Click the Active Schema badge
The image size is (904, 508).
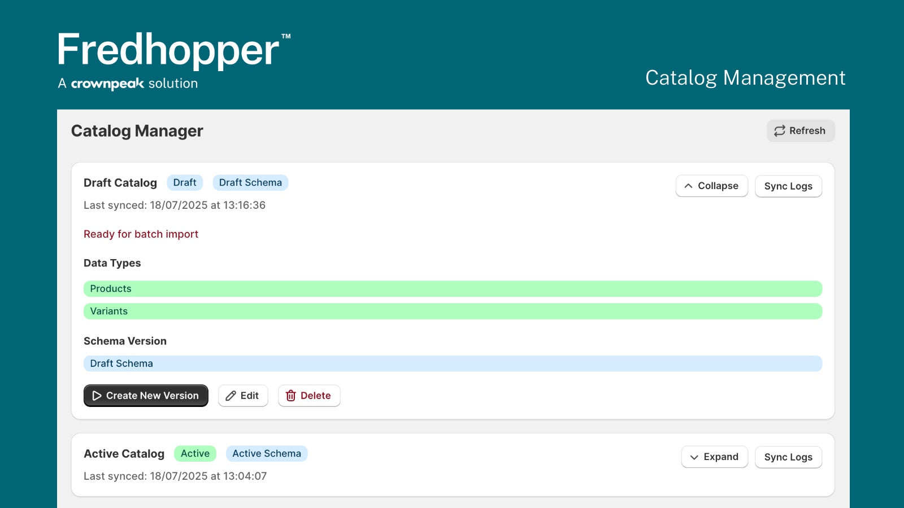coord(267,453)
